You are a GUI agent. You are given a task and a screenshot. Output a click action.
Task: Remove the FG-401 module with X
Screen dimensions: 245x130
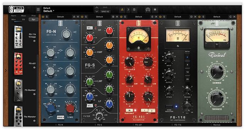156,17
